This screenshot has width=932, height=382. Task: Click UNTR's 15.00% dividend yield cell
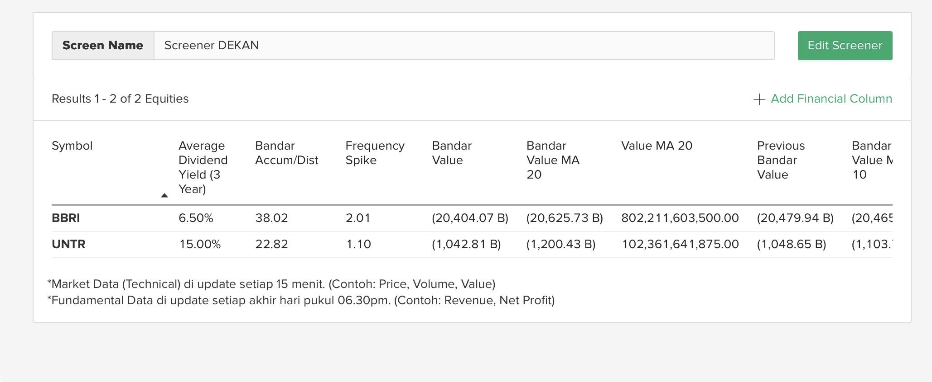pyautogui.click(x=200, y=244)
